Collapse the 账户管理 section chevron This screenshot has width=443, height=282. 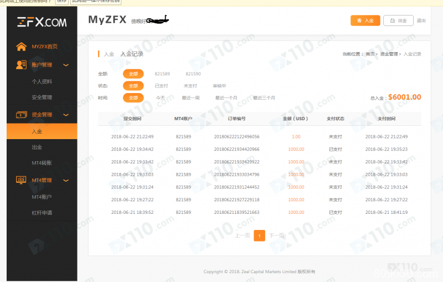click(66, 65)
